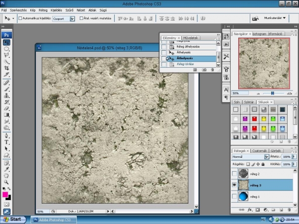The image size is (299, 224).
Task: Switch to the Csatornák tab
Action: click(259, 151)
